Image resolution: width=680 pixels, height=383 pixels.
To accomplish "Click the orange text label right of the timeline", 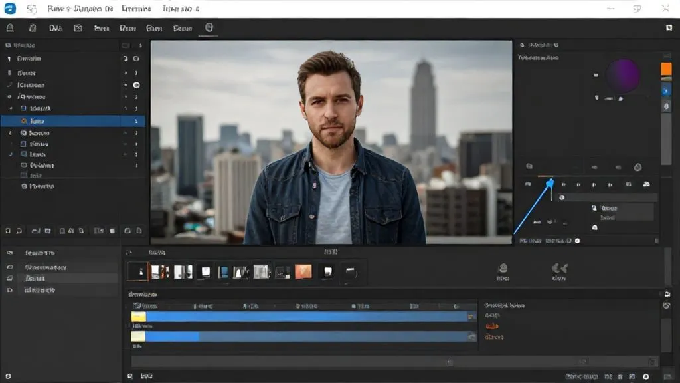I will pyautogui.click(x=492, y=326).
